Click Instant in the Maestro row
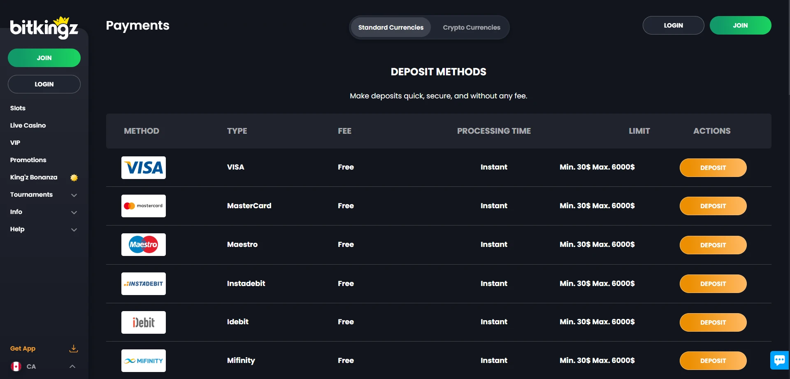This screenshot has width=790, height=379. coord(494,244)
